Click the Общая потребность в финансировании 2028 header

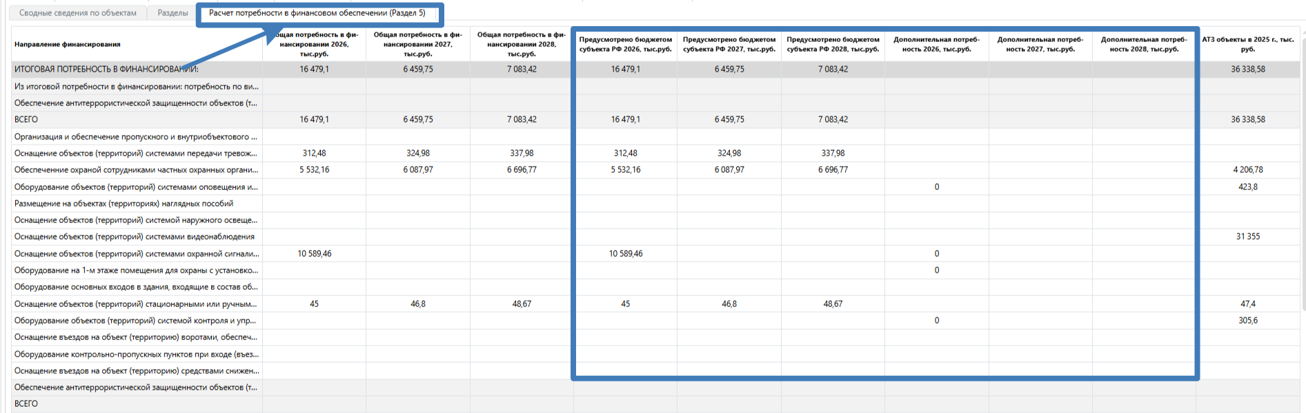click(522, 44)
